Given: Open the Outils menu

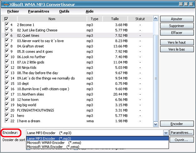Looking at the screenshot, I should tap(64, 11).
